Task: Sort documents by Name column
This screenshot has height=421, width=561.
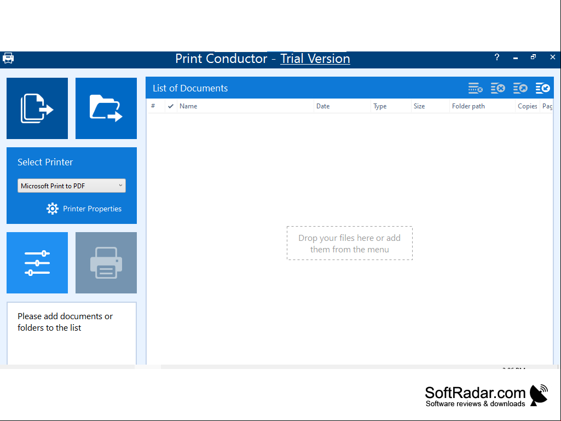Action: pos(245,106)
